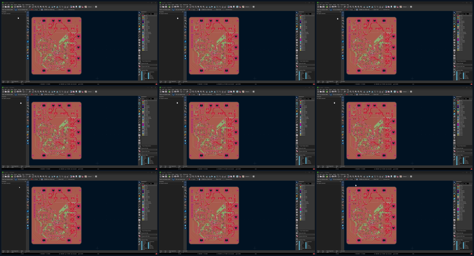The image size is (474, 256).
Task: Click Zoom In icon in bottom-left window
Action: (36, 177)
